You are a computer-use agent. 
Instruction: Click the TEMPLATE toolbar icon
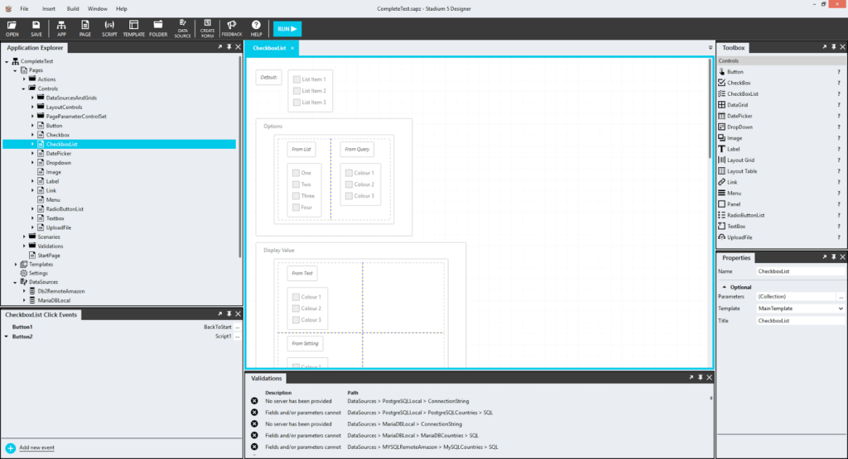[133, 29]
